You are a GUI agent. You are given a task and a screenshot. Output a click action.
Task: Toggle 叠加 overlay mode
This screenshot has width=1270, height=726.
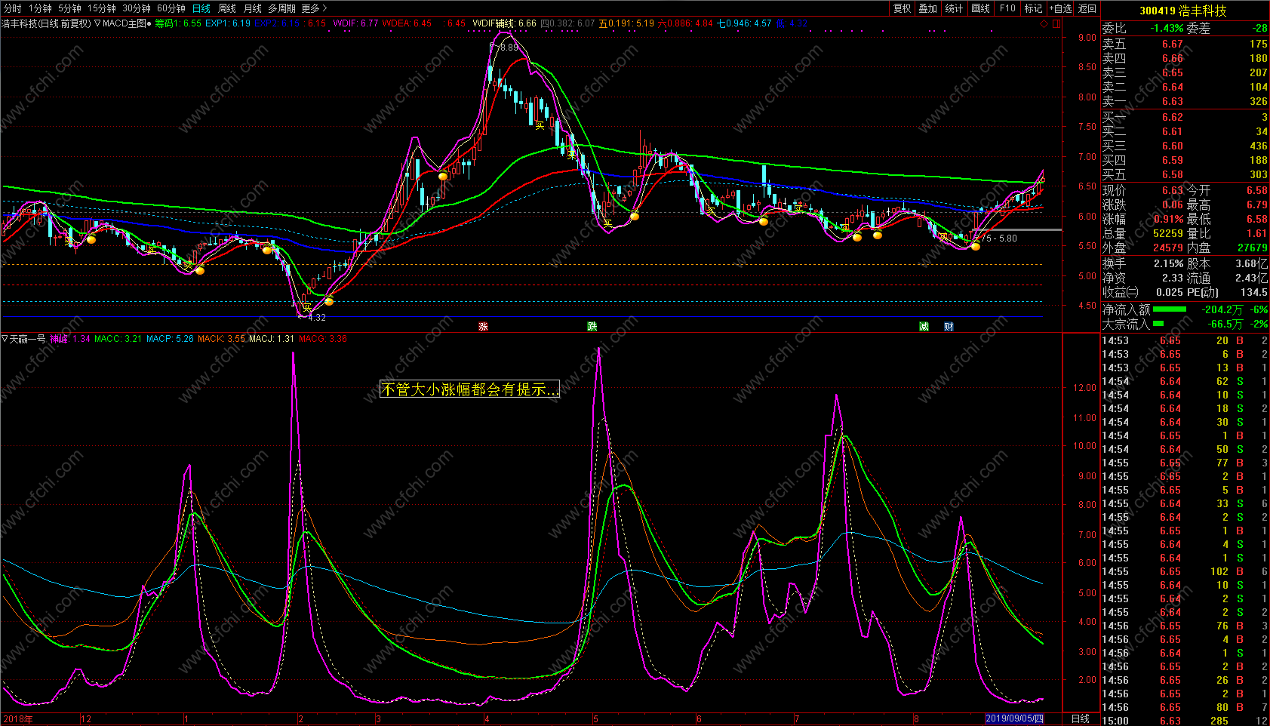point(927,8)
